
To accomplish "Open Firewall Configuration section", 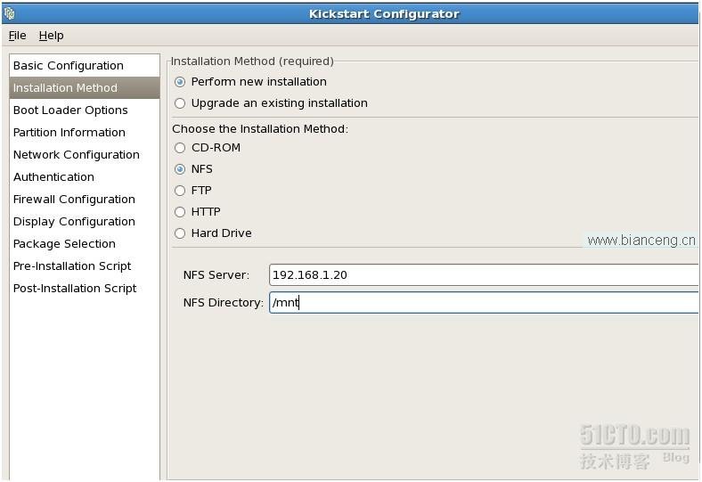I will [84, 200].
